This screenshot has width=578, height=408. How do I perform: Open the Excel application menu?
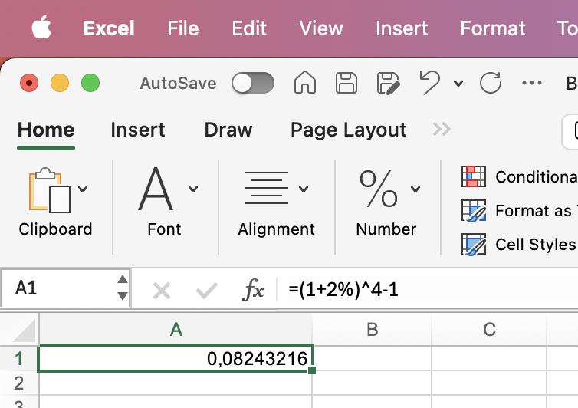point(109,28)
